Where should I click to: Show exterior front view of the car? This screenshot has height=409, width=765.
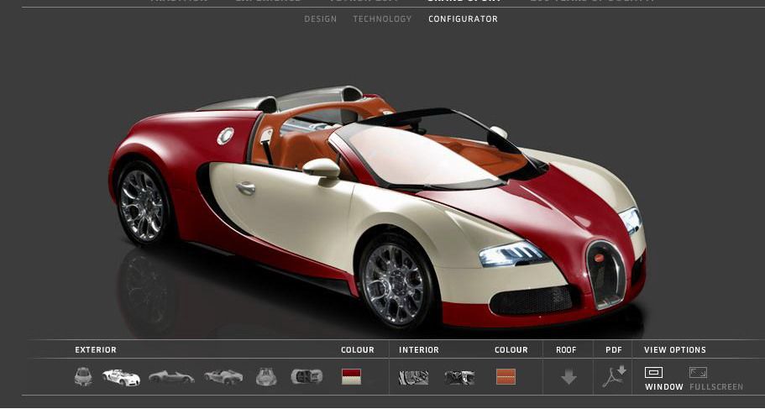83,377
